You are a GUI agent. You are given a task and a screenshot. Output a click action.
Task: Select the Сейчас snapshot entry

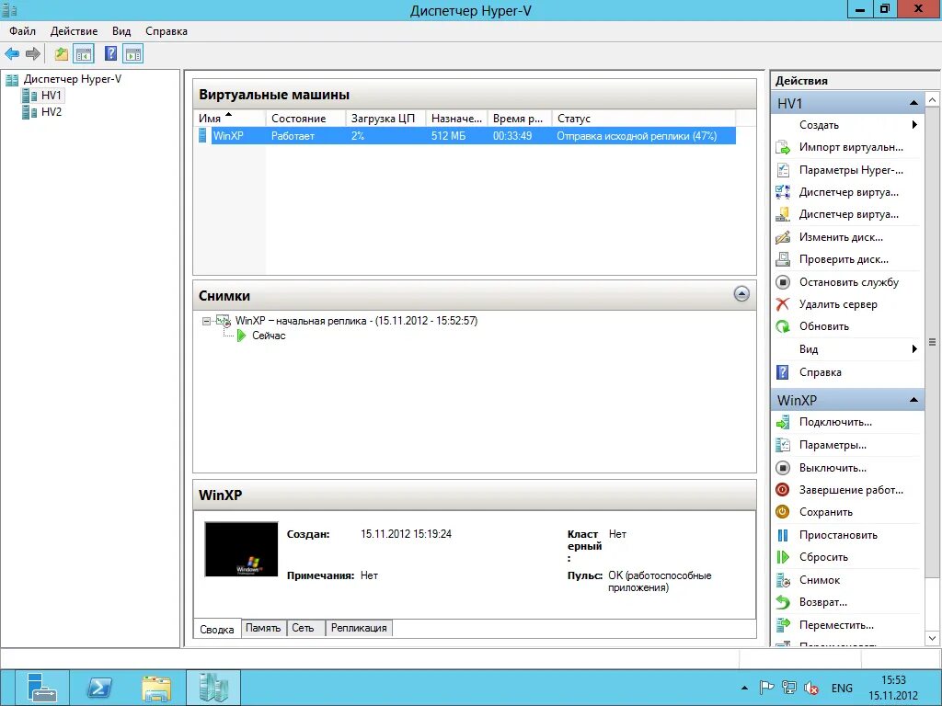click(269, 336)
